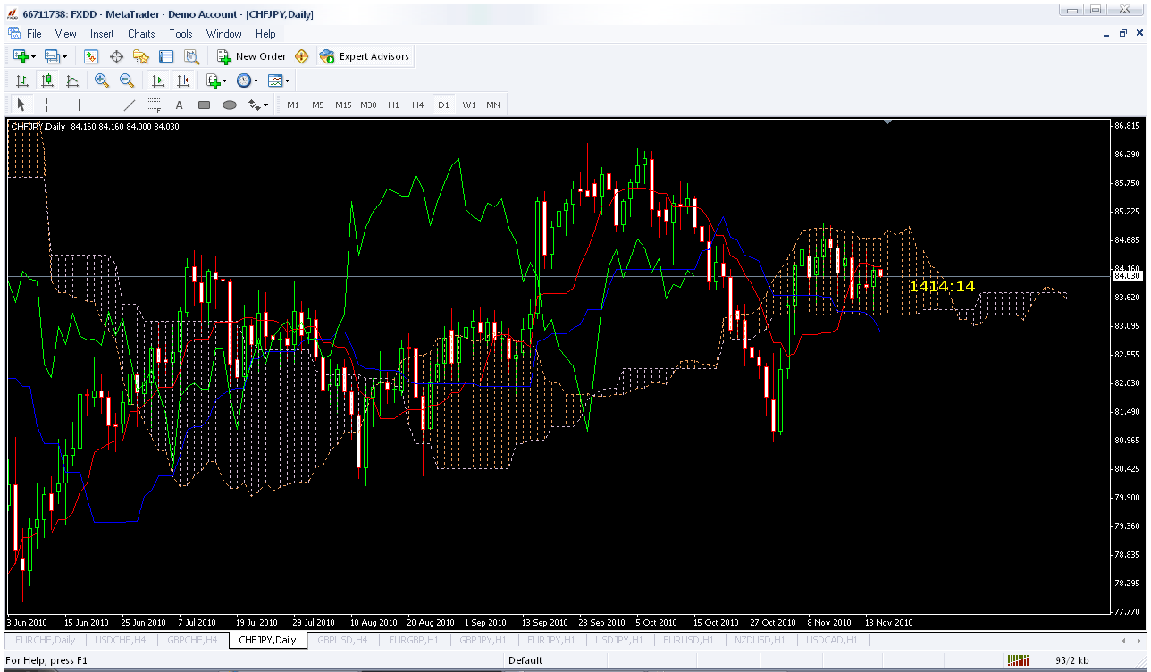Select the Text label tool
The image size is (1151, 672).
[x=179, y=105]
